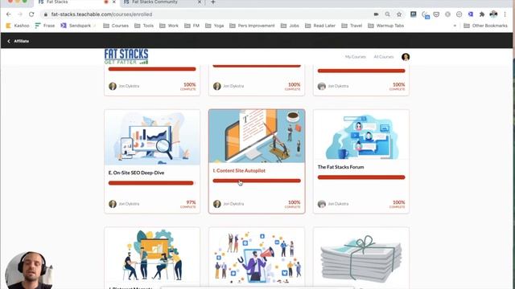Click Jon Dykstra avatar on Fat Stacks Forum card
The height and width of the screenshot is (289, 515).
coord(322,204)
